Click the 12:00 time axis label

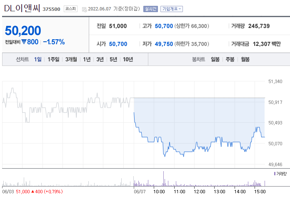coord(199,192)
